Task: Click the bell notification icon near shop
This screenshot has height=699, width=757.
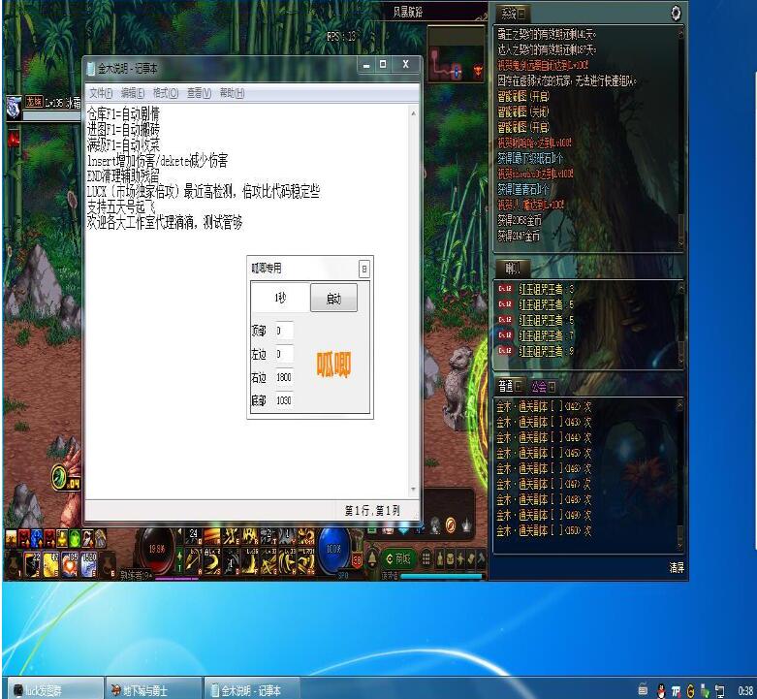Action: [x=373, y=559]
